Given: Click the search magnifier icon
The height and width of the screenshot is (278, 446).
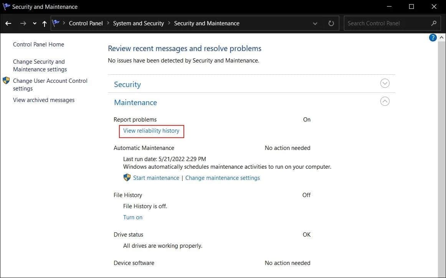Looking at the screenshot, I should click(434, 23).
